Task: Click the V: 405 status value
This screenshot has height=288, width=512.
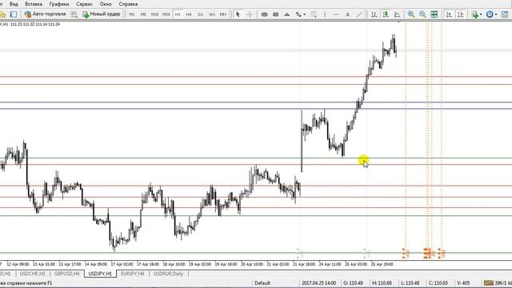Action: tap(463, 283)
